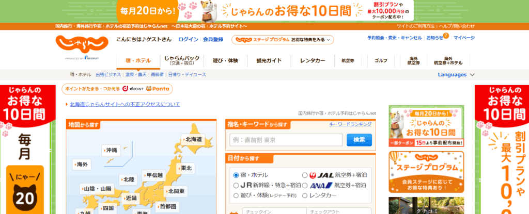Image resolution: width=529 pixels, height=214 pixels.
Task: Select 甲信越 region on the map
Action: tap(154, 175)
